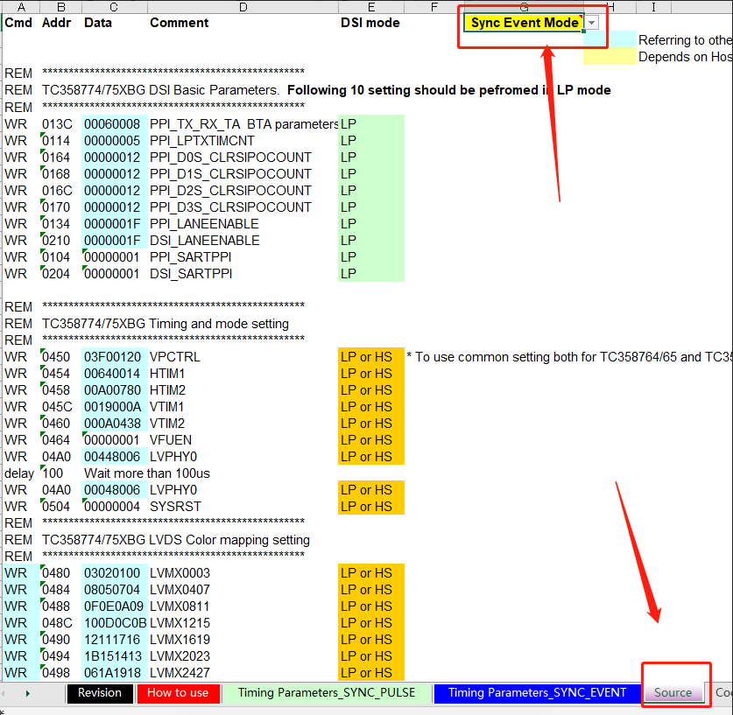Open the How to use sheet tab
733x715 pixels.
click(178, 692)
